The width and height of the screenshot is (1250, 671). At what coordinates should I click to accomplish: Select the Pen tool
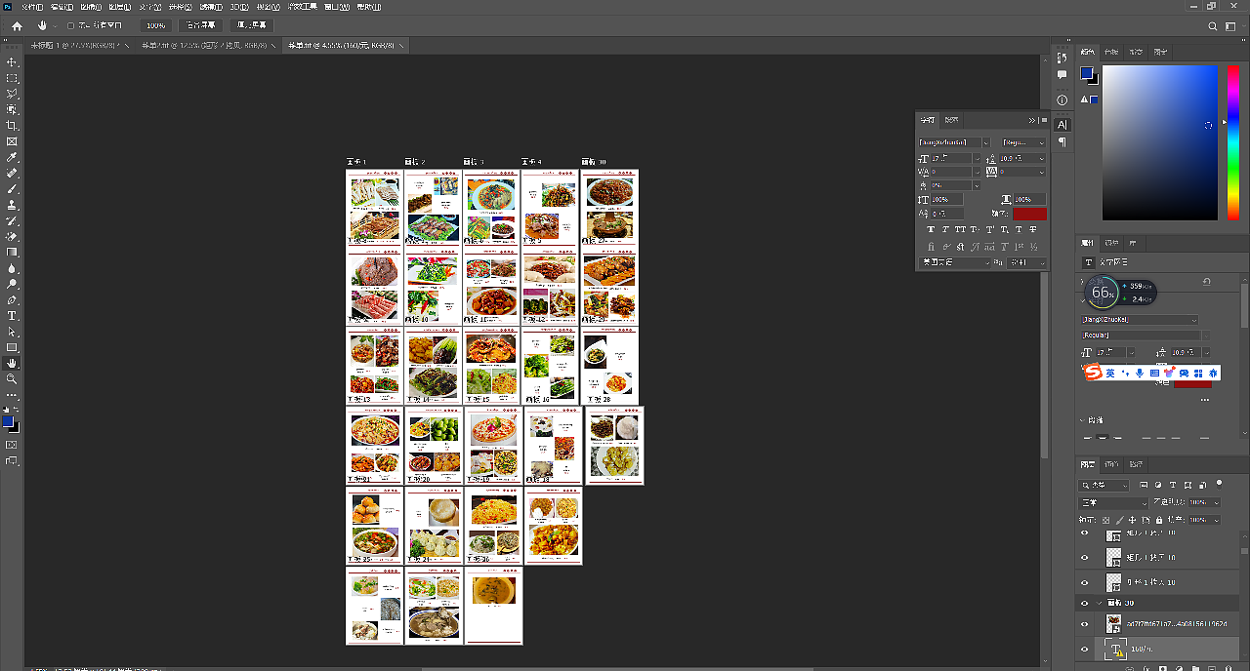pos(12,299)
